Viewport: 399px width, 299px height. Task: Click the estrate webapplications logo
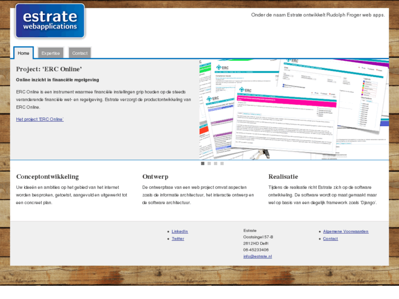pyautogui.click(x=50, y=21)
